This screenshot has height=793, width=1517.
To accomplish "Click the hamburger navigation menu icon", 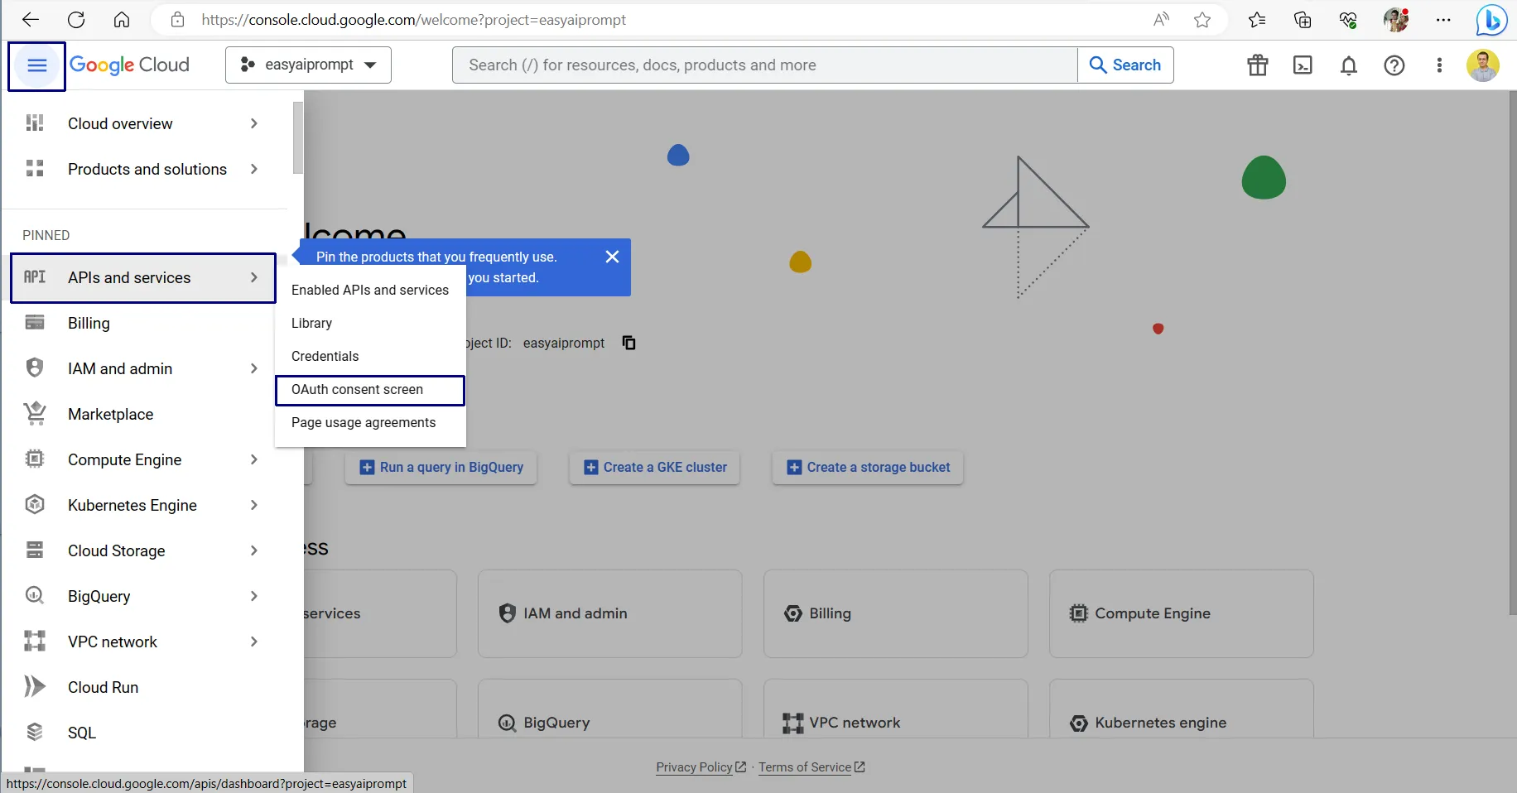I will point(36,65).
